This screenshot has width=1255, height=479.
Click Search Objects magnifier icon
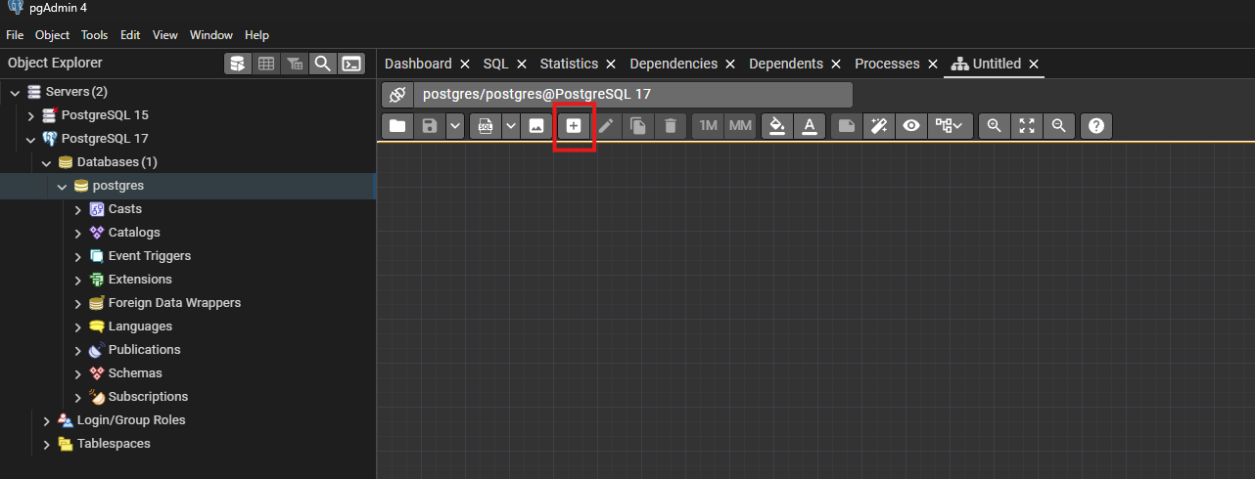coord(322,64)
